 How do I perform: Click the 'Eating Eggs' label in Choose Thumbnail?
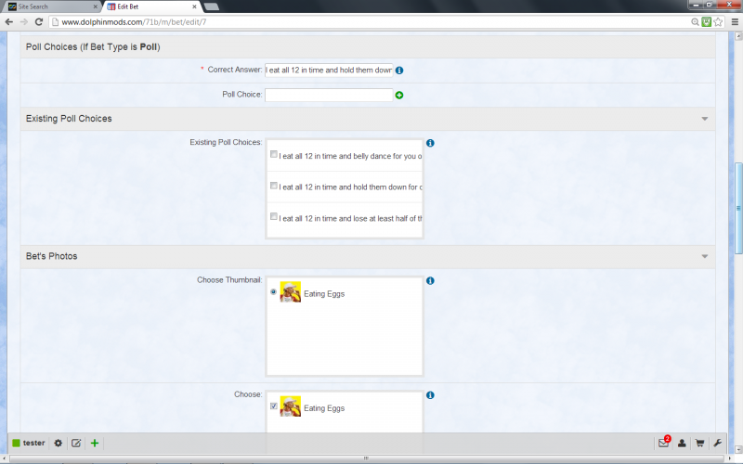[324, 294]
